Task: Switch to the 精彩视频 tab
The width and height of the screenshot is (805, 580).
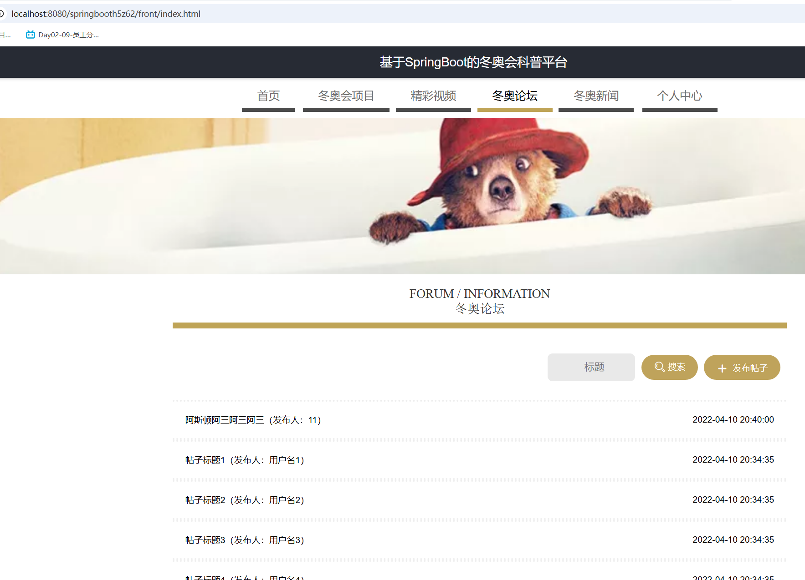Action: [433, 96]
